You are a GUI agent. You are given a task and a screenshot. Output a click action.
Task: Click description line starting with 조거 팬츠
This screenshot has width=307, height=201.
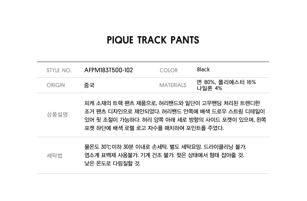172,111
